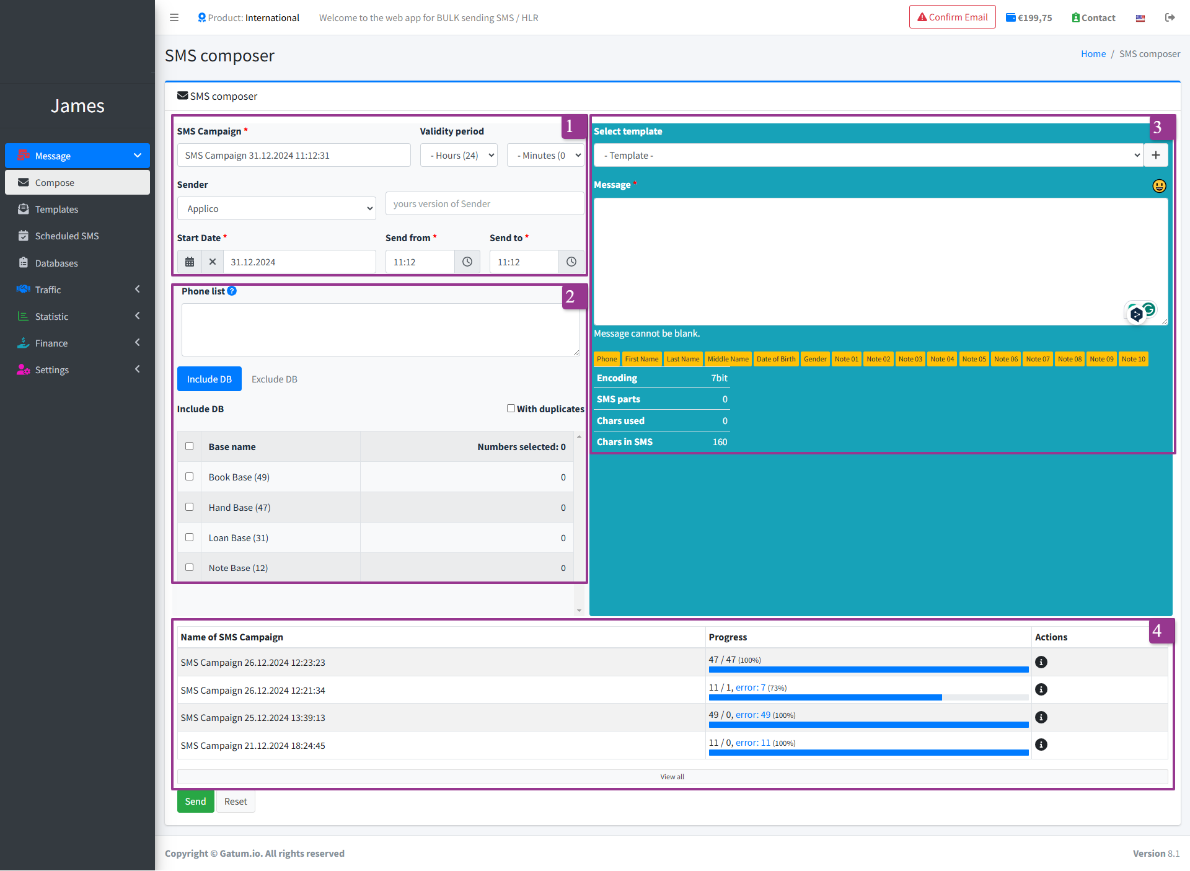Image resolution: width=1190 pixels, height=871 pixels.
Task: Open Templates in the sidebar
Action: click(x=56, y=210)
